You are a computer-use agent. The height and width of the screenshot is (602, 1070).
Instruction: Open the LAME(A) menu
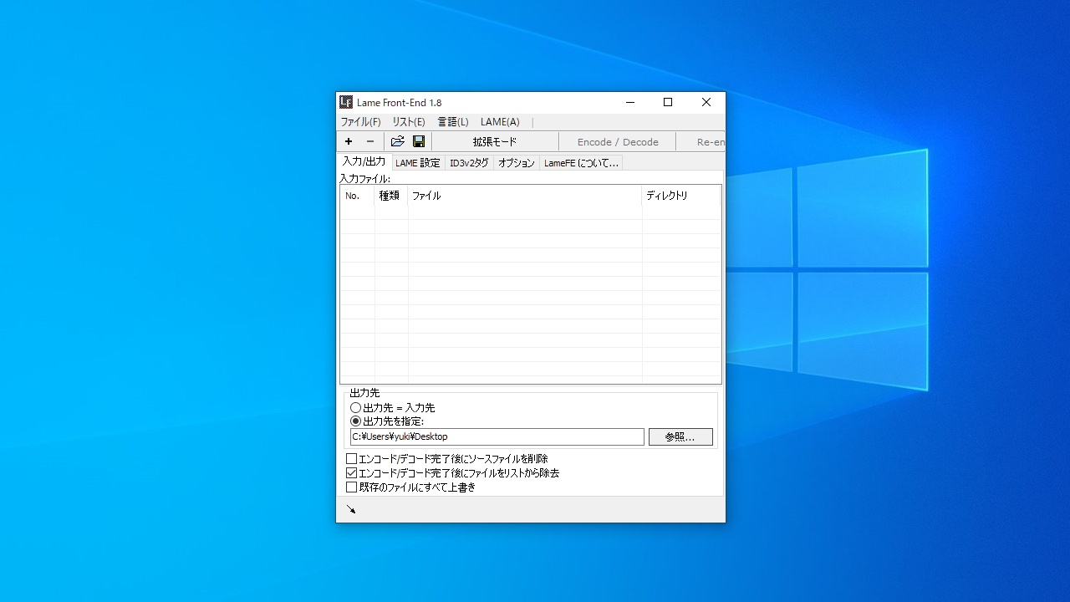click(x=500, y=122)
